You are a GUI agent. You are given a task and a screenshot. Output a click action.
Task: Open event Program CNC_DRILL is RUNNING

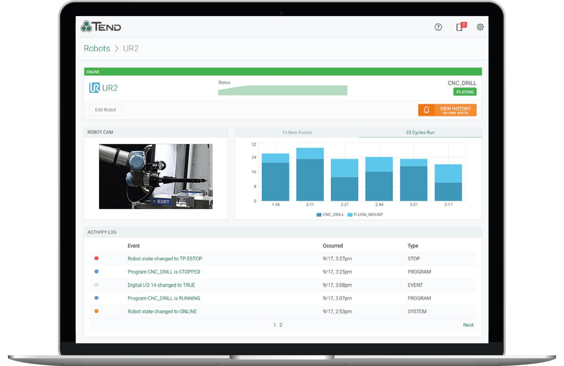[x=164, y=298]
